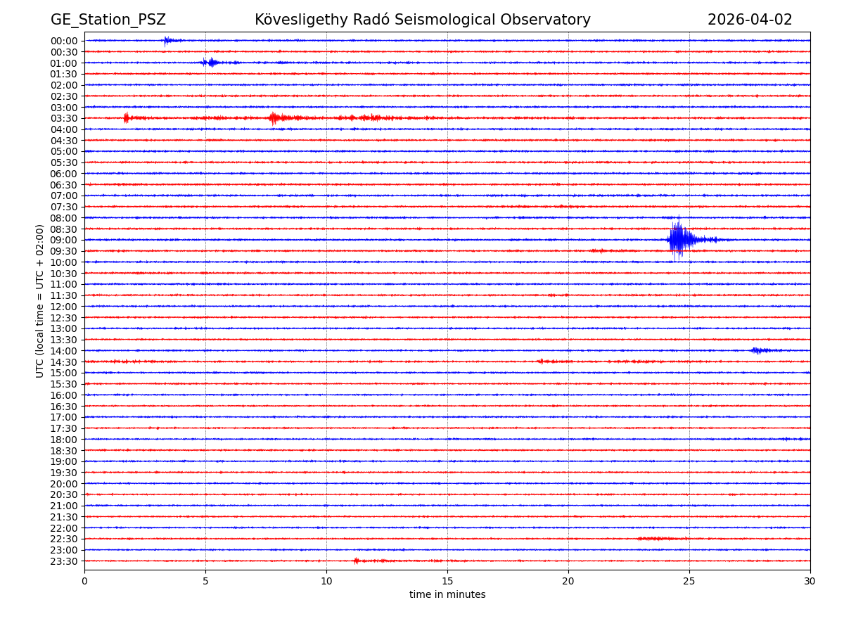Select the blue event on the 01:00 trace

pyautogui.click(x=212, y=63)
